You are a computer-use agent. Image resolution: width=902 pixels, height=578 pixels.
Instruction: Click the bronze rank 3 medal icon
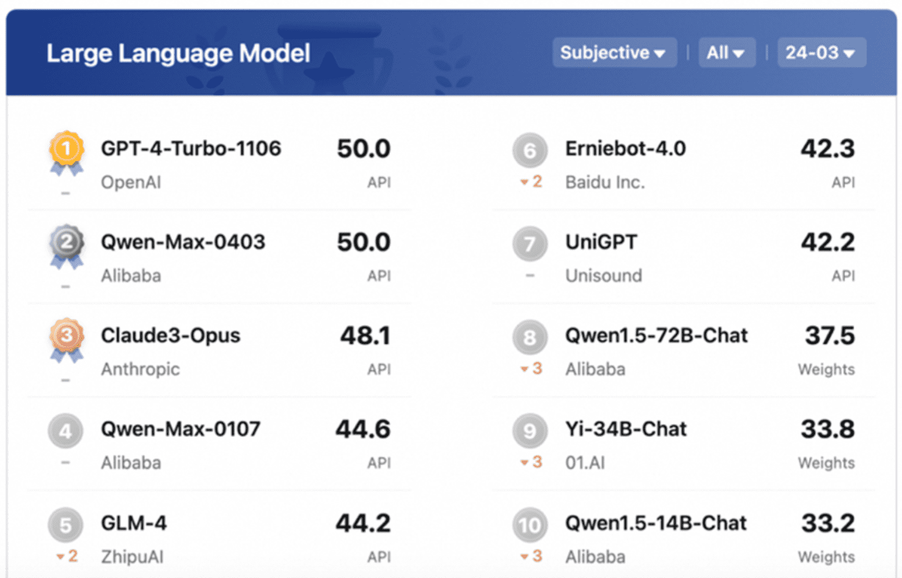pos(66,340)
